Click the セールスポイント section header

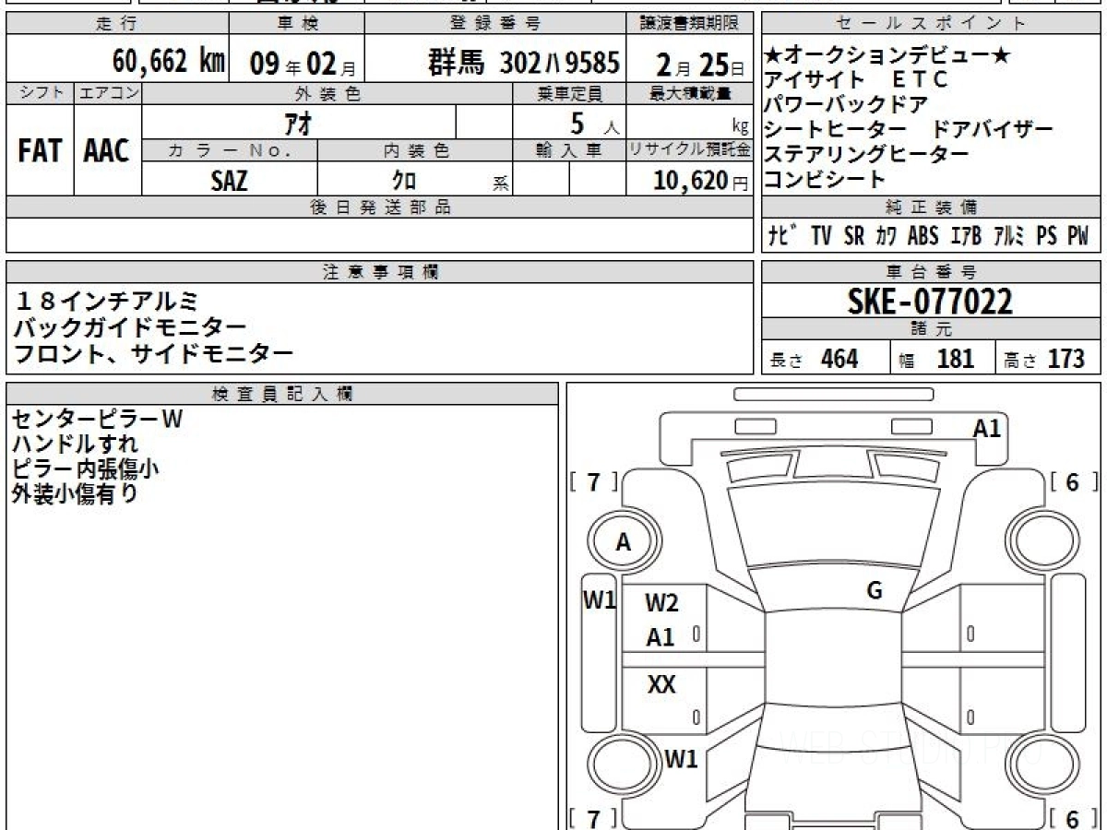click(x=931, y=24)
